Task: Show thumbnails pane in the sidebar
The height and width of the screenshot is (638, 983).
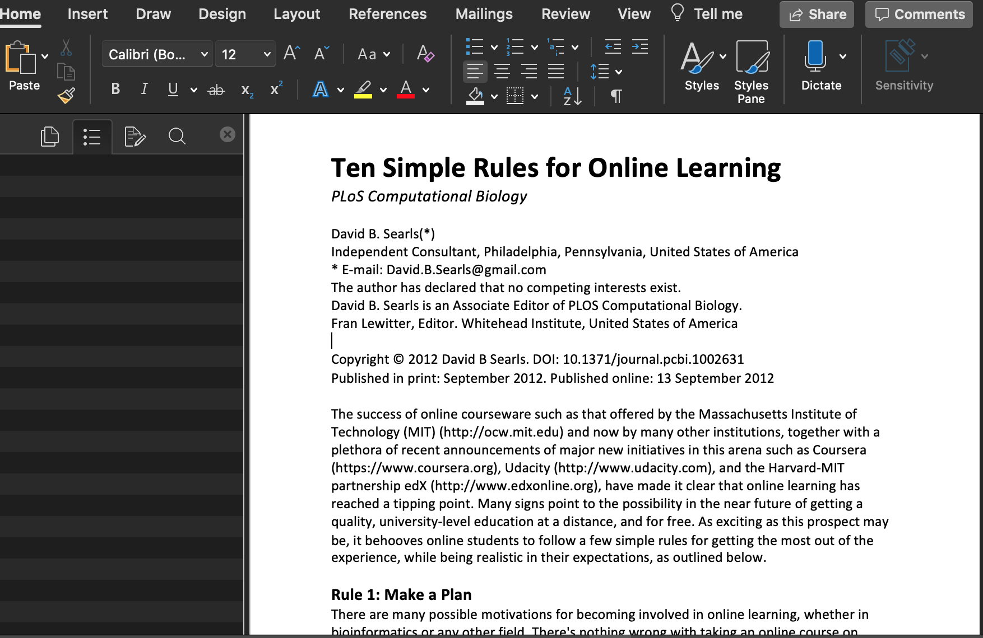Action: 50,136
